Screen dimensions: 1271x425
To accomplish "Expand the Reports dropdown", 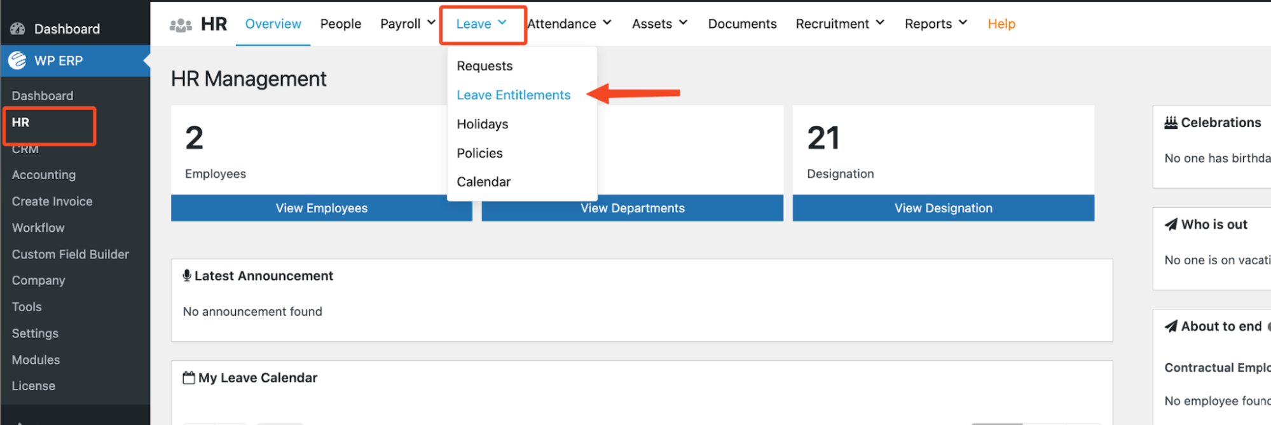I will [935, 24].
